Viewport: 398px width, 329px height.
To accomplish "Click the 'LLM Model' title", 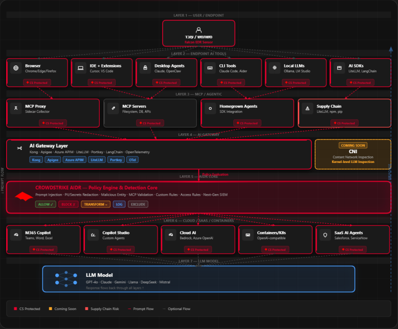I will (x=99, y=275).
